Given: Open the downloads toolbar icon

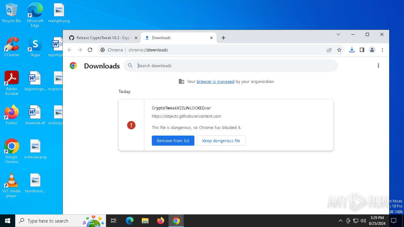Looking at the screenshot, I should pyautogui.click(x=352, y=50).
